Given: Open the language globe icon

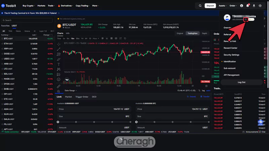Looking at the screenshot, I should pyautogui.click(x=260, y=6).
